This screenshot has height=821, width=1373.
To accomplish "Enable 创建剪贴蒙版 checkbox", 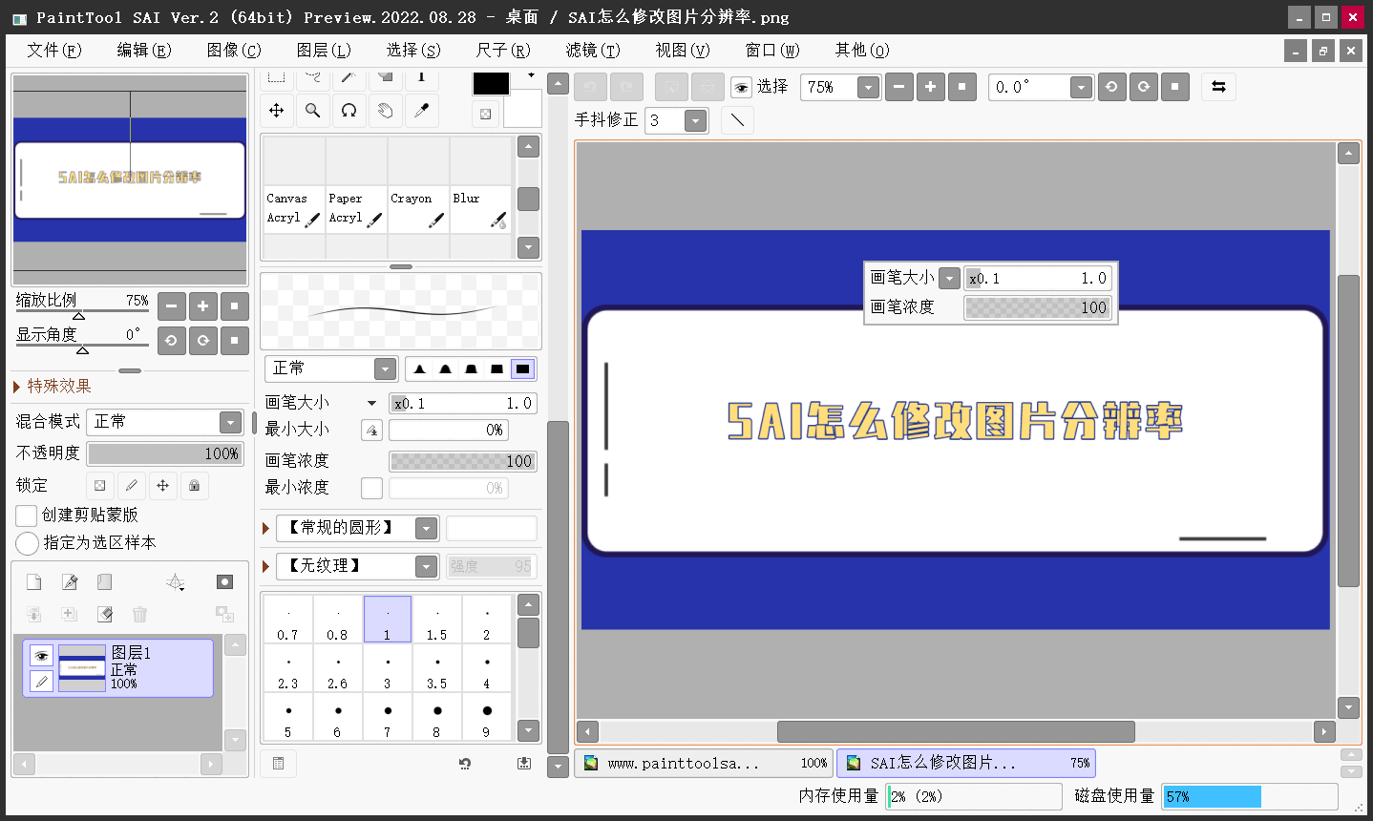I will [x=27, y=516].
